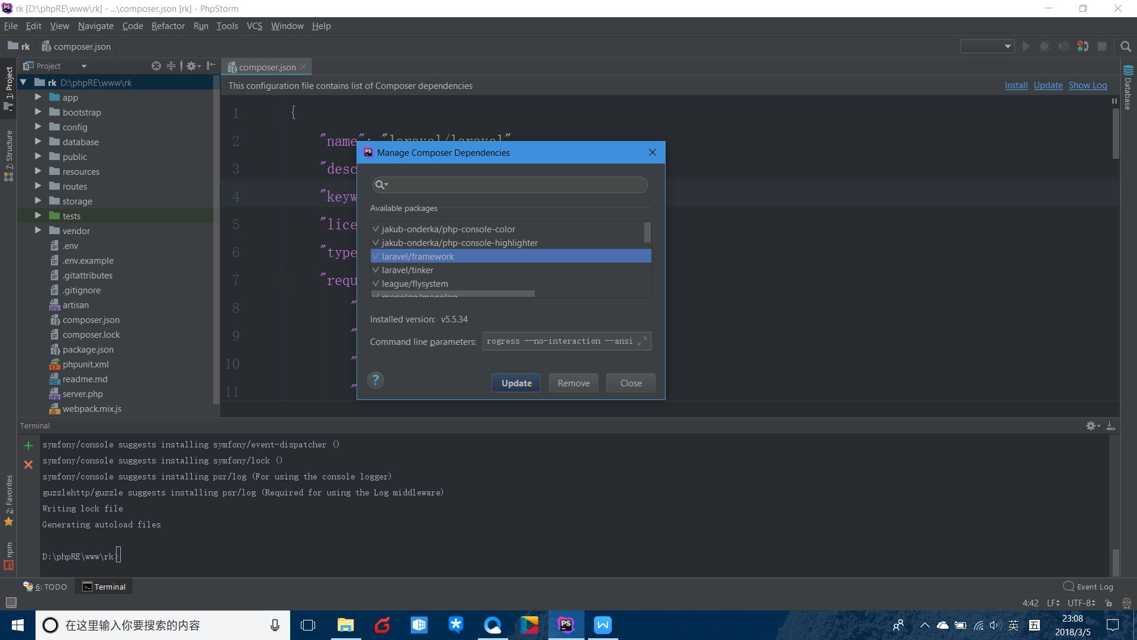Change UTF-8 encoding in status bar

pyautogui.click(x=1081, y=603)
